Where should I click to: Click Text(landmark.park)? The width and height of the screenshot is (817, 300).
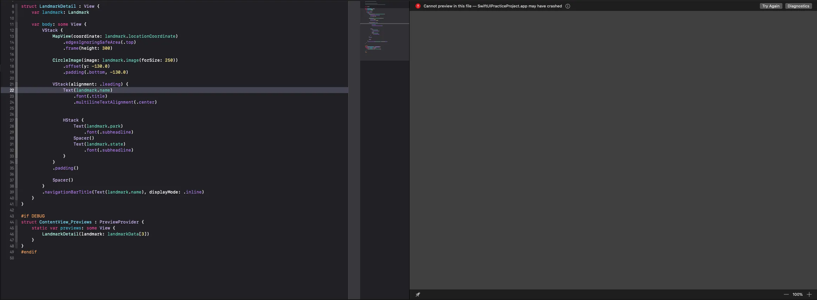98,126
